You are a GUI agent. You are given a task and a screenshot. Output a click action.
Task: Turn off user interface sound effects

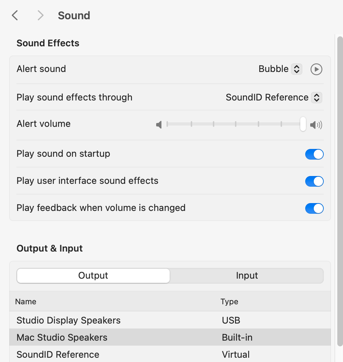click(314, 181)
